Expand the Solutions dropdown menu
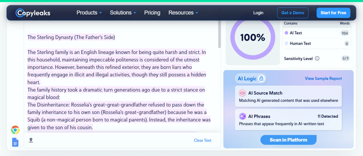The width and height of the screenshot is (363, 156). pos(123,13)
